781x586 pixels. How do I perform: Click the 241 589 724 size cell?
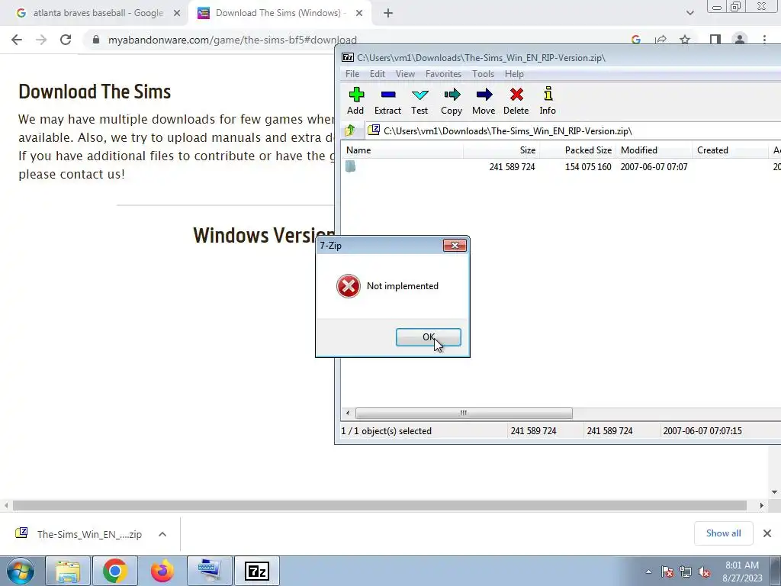[x=512, y=167]
